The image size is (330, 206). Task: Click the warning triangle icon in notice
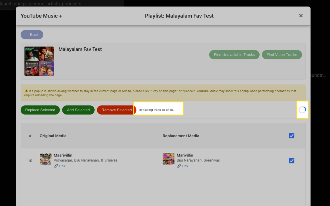(x=26, y=91)
